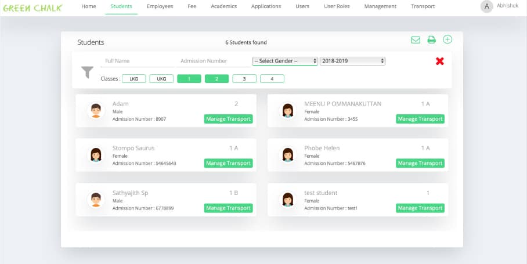Click the Admission Number input field
Image resolution: width=527 pixels, height=264 pixels.
pyautogui.click(x=213, y=61)
